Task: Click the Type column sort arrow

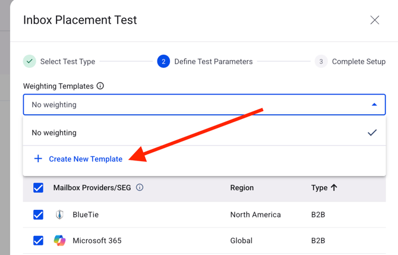Action: click(334, 187)
